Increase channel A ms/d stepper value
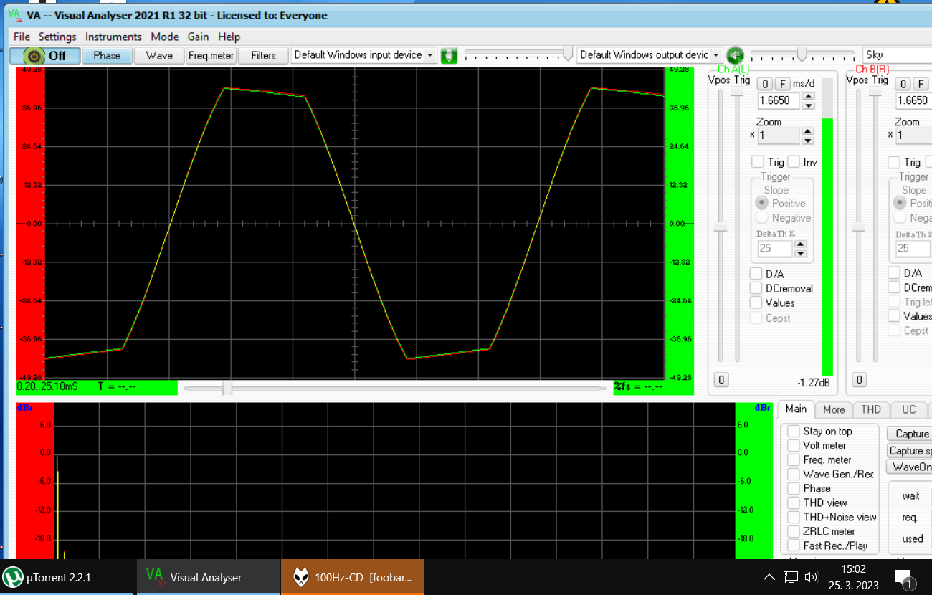 tap(808, 96)
